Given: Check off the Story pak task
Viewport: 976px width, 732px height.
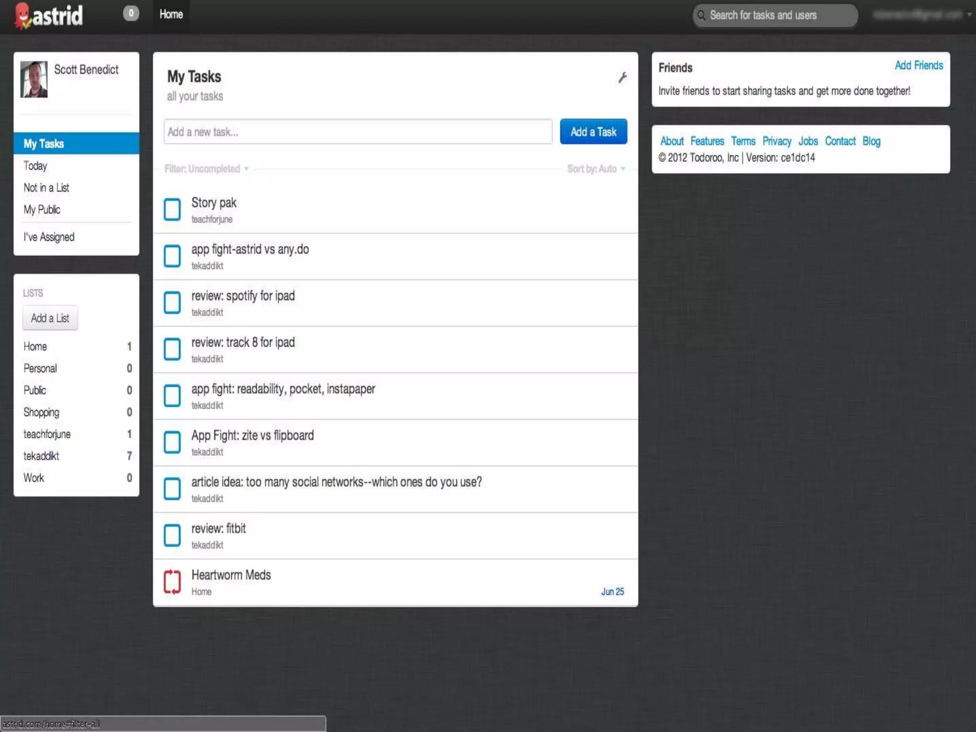Looking at the screenshot, I should (x=172, y=210).
